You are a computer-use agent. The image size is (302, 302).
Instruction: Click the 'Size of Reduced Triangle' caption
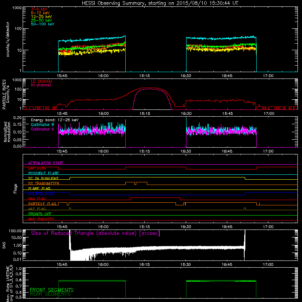96,233
